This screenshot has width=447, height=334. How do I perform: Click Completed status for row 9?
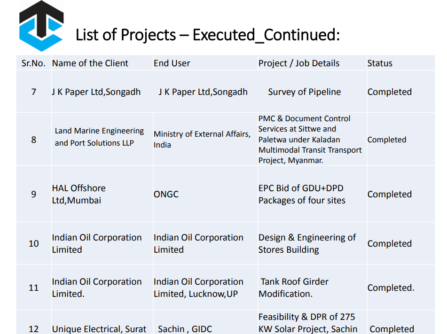click(390, 194)
